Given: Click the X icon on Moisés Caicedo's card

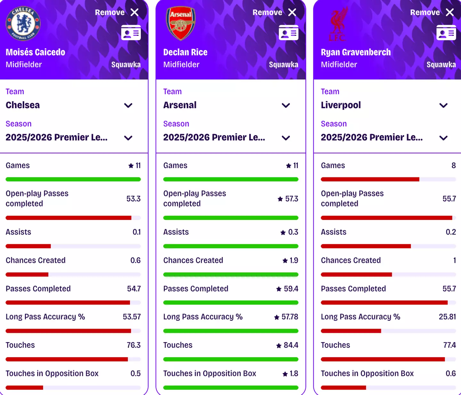Looking at the screenshot, I should tap(135, 12).
